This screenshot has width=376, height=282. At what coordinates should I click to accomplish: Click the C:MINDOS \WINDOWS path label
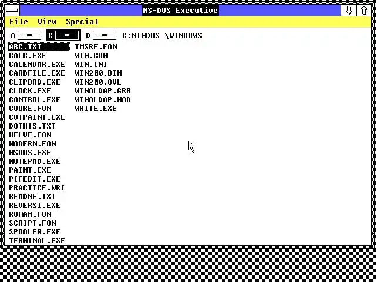[162, 36]
